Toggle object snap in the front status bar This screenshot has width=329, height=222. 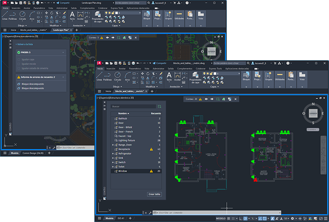pyautogui.click(x=264, y=218)
